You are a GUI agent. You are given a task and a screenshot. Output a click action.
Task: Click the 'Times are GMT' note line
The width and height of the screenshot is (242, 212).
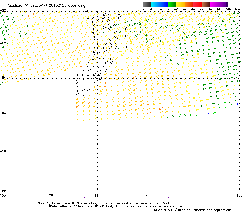pos(103,203)
